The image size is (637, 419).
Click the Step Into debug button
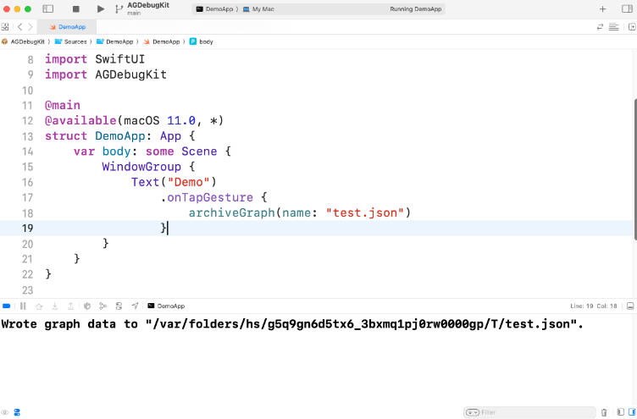click(54, 306)
